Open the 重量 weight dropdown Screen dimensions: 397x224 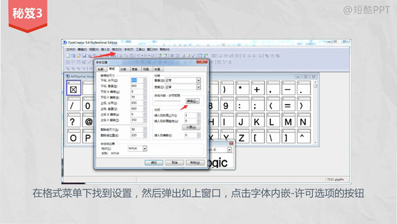(x=198, y=80)
